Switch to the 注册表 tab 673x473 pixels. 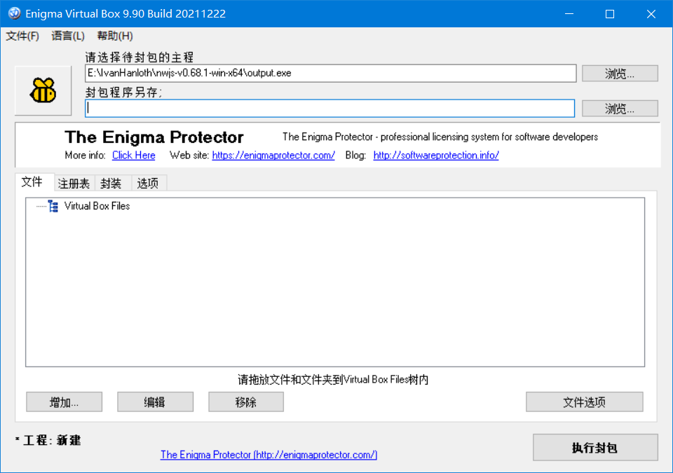[74, 184]
